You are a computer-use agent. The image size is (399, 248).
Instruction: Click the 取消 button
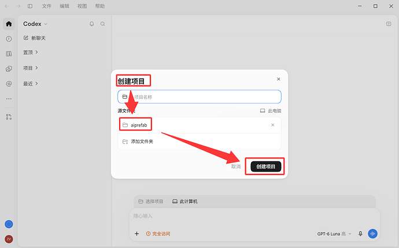(x=235, y=166)
